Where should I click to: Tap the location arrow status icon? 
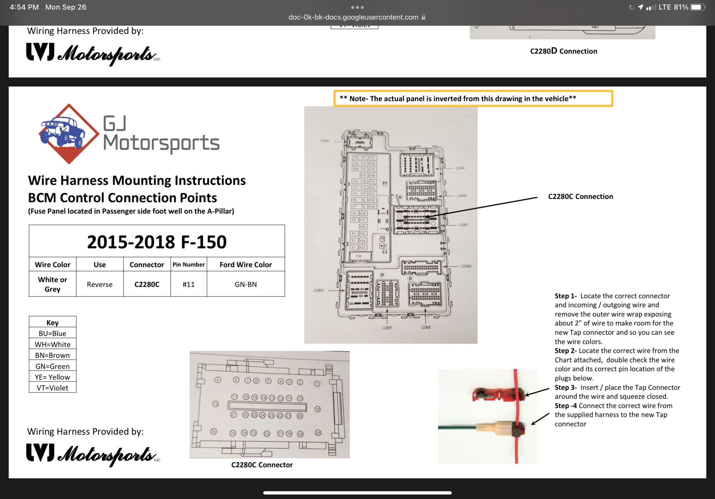point(640,7)
